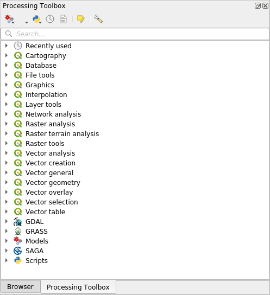Click the GDAL provider icon
The width and height of the screenshot is (270, 295).
18,222
